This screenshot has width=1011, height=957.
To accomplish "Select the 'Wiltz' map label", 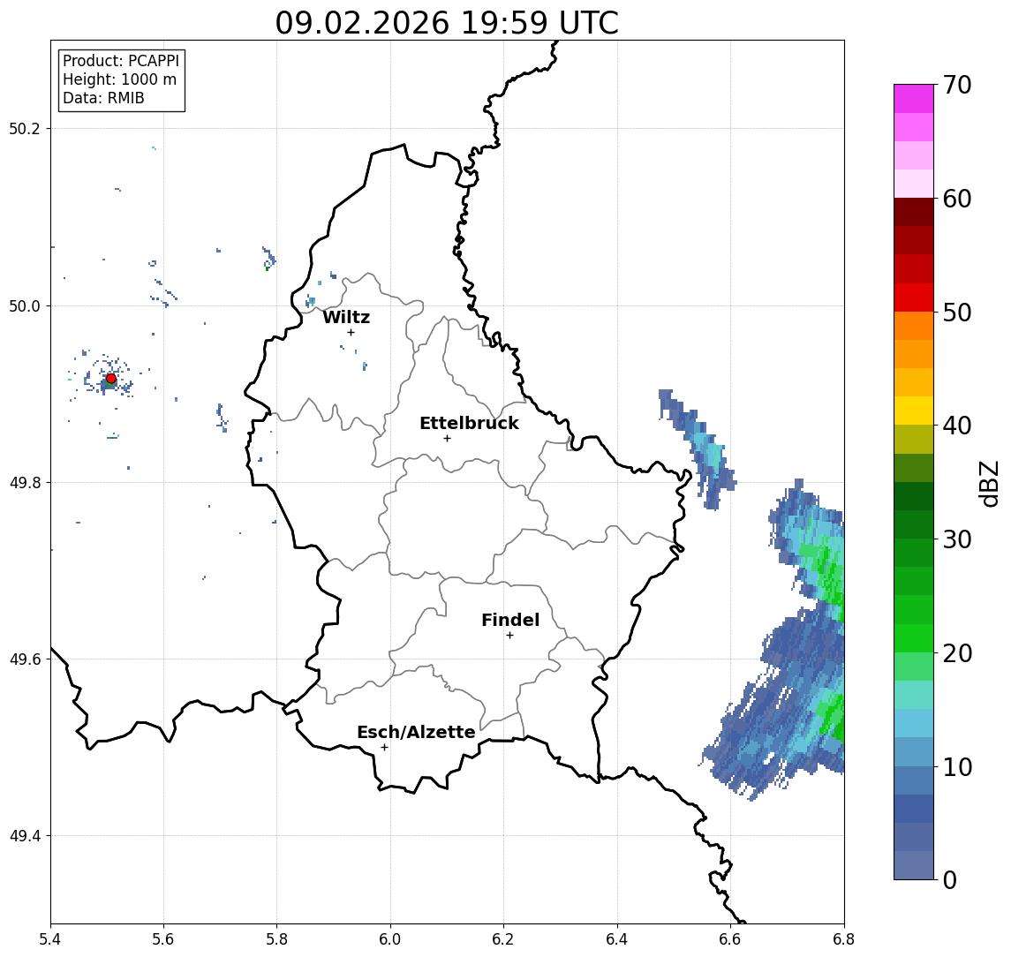I will [346, 317].
